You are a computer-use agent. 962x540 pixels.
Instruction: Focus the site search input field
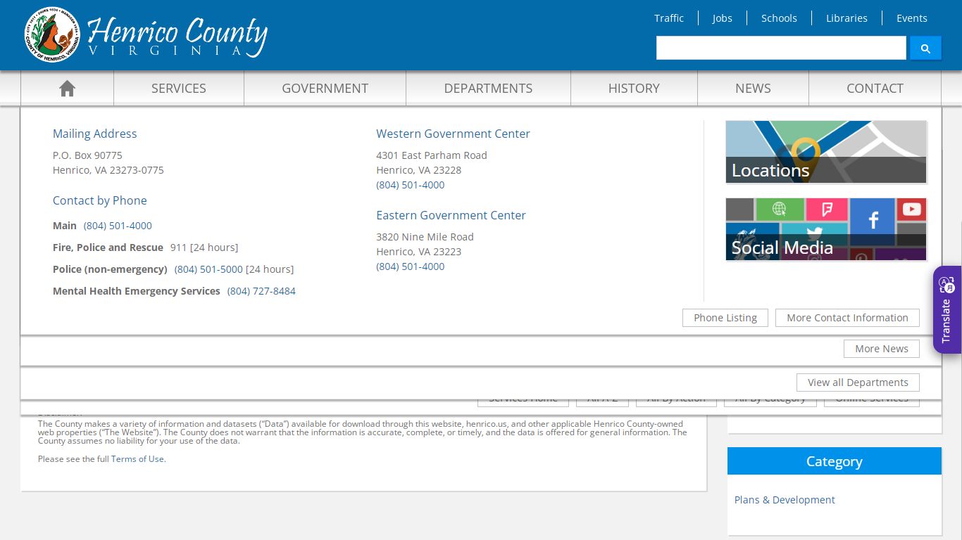pos(781,48)
